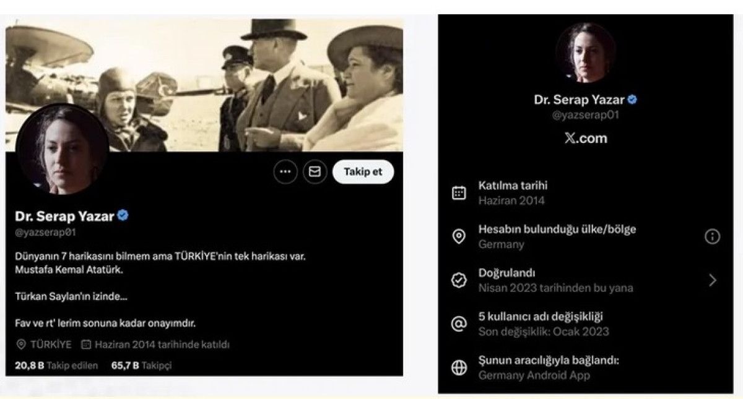This screenshot has height=399, width=743.
Task: Click the calendar icon next to Katılma tarihi
Action: tap(459, 193)
